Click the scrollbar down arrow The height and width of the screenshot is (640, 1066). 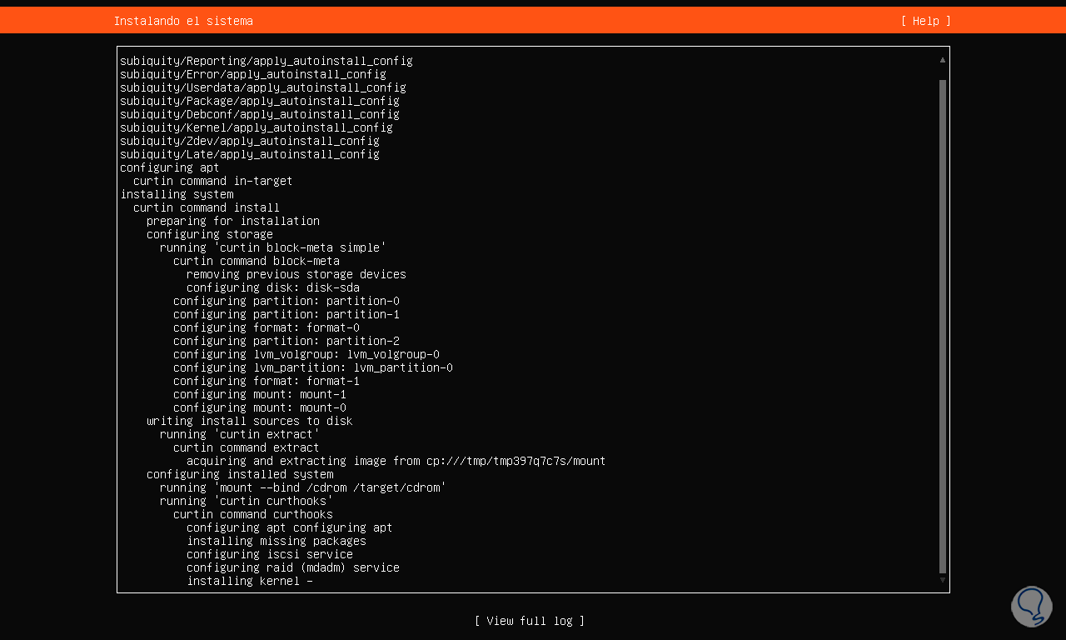(x=943, y=580)
